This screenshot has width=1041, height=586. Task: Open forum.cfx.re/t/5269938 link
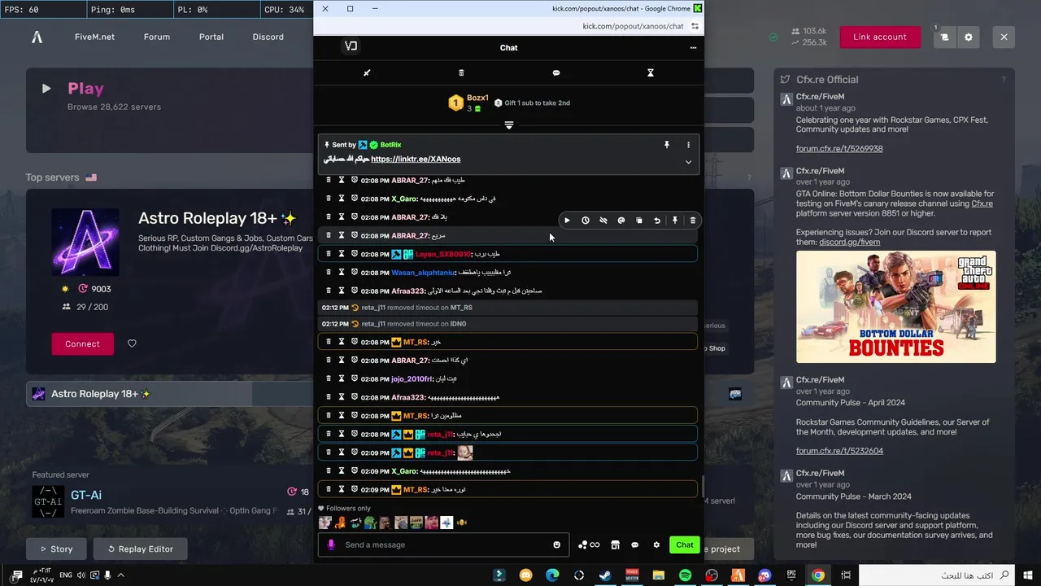point(839,149)
